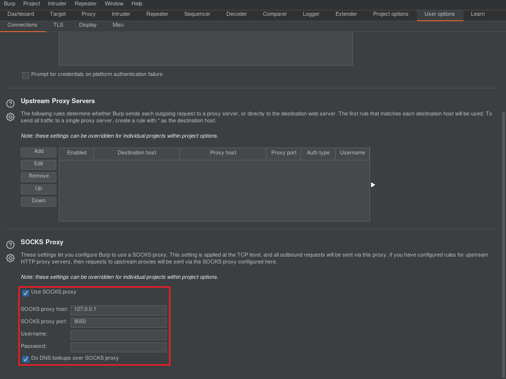506x379 pixels.
Task: Switch to the Misc tab
Action: [x=118, y=25]
